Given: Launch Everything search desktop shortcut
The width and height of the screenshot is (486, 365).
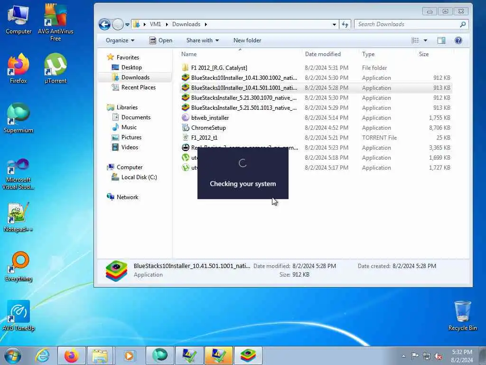Looking at the screenshot, I should (19, 266).
